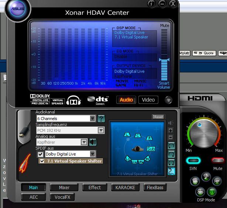Open the info button in the title bar

(151, 4)
